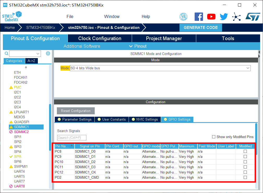
Task: Open the Twitter bird icon
Action: click(224, 17)
